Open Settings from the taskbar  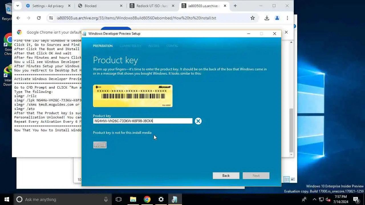pyautogui.click(x=161, y=199)
